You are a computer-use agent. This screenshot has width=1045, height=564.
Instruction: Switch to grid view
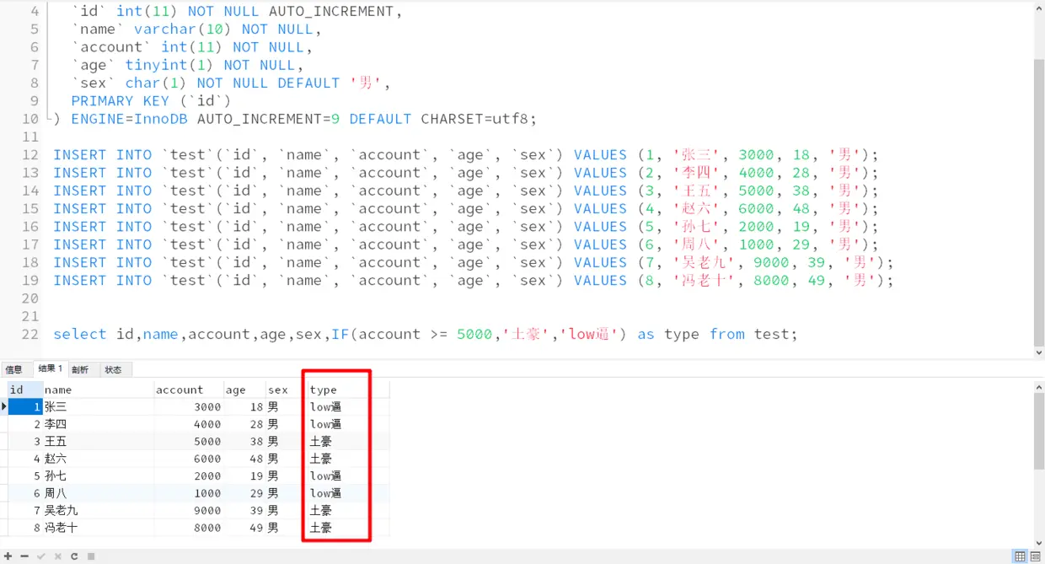(x=1021, y=556)
